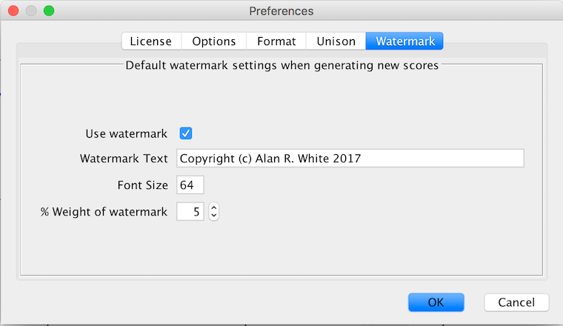Select the Format tab
This screenshot has width=563, height=326.
tap(276, 41)
